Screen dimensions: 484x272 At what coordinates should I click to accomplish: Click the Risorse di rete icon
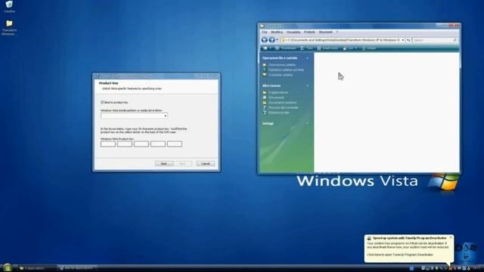[x=265, y=113]
